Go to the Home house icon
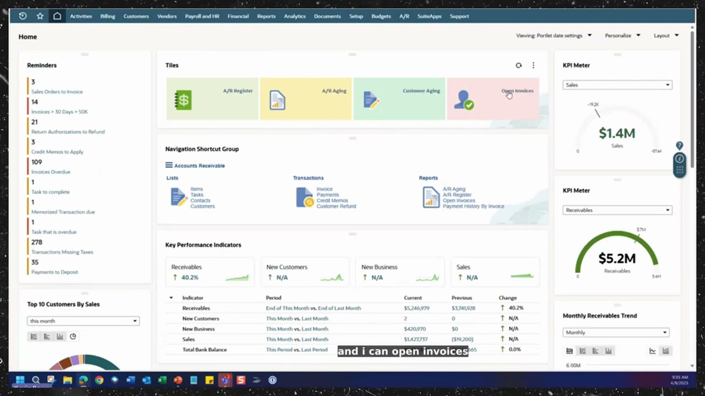Image resolution: width=705 pixels, height=396 pixels. (57, 16)
